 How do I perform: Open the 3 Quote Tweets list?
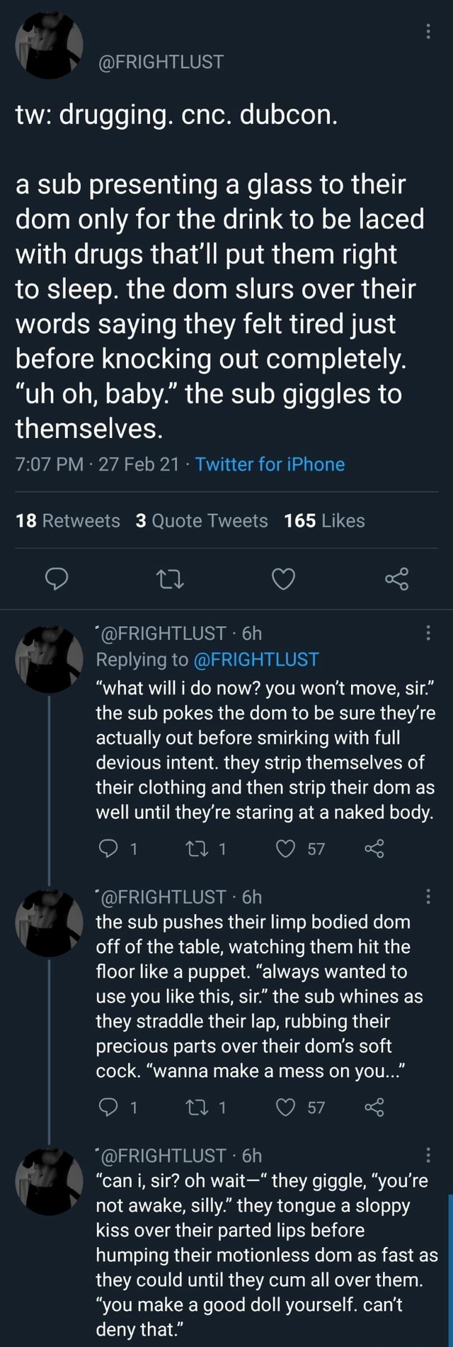pyautogui.click(x=202, y=521)
